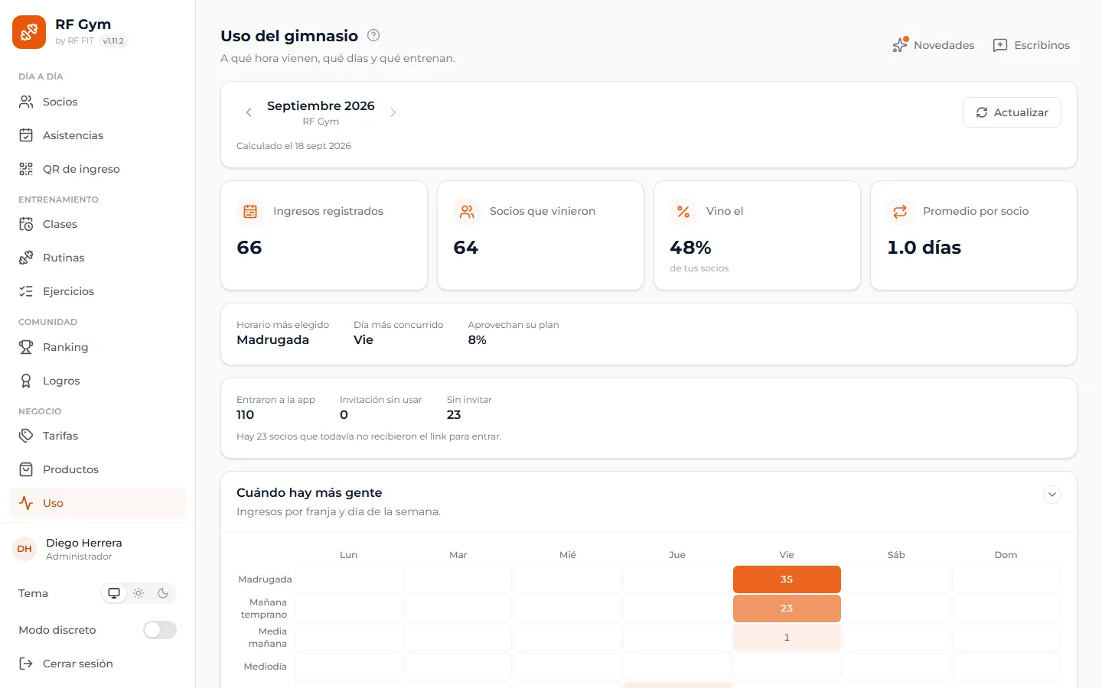The width and height of the screenshot is (1102, 688).
Task: Click the Socios que vinieron people icon
Action: tap(467, 212)
